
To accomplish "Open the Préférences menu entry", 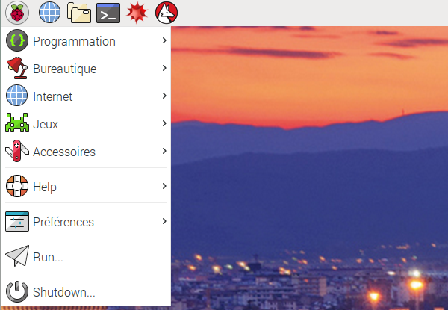I will pyautogui.click(x=86, y=221).
